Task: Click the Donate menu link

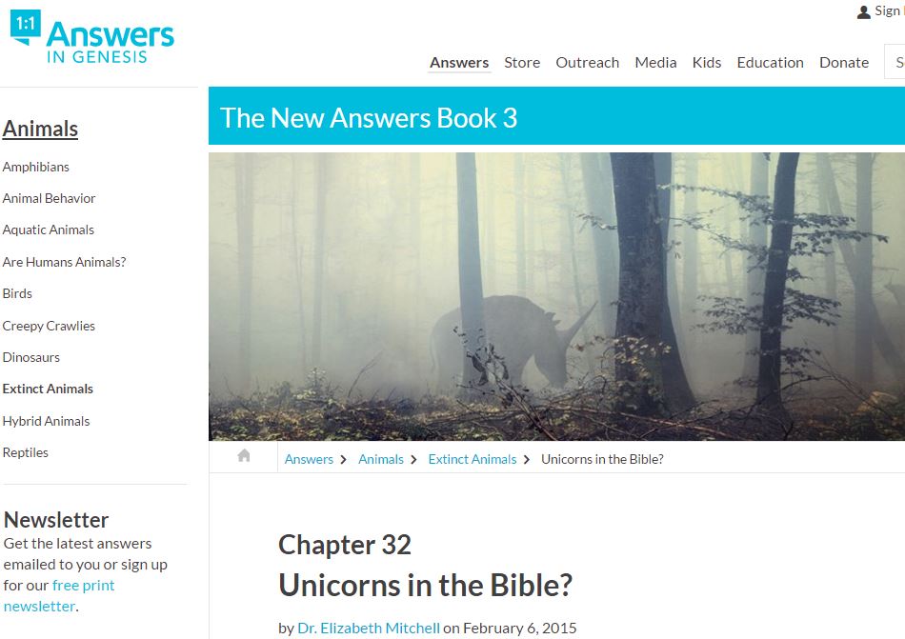Action: click(x=844, y=62)
